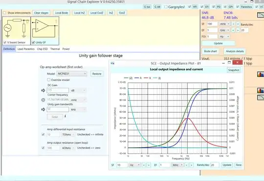The height and width of the screenshot is (181, 264).
Task: Maximize the Output Impedance Plot window
Action: 229,62
